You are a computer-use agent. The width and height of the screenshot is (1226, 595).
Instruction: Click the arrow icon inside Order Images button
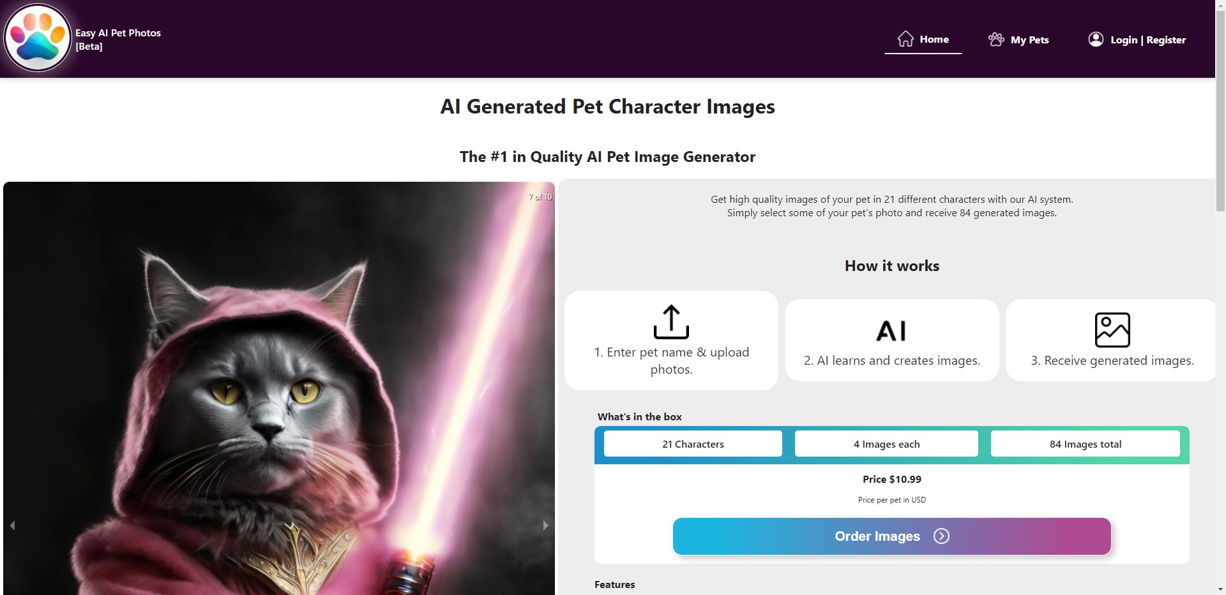click(941, 536)
